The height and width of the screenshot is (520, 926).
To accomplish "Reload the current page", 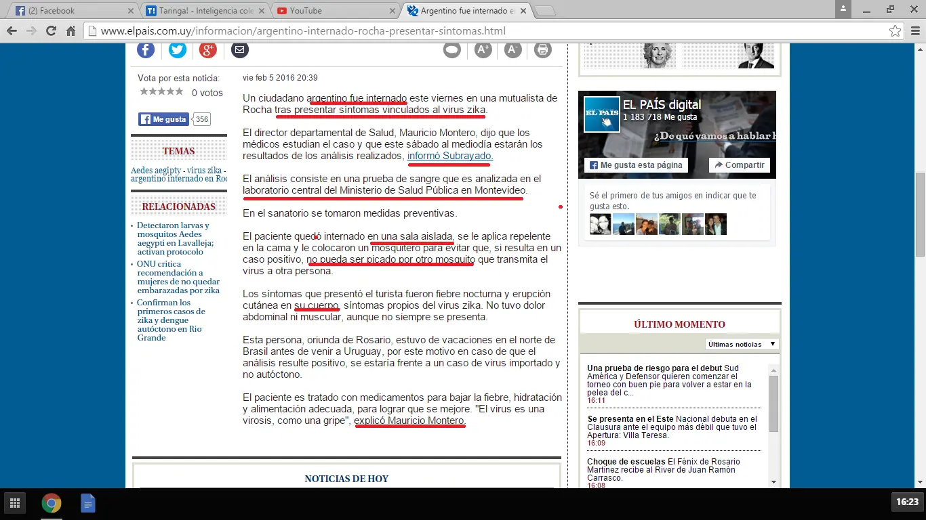I will tap(51, 31).
